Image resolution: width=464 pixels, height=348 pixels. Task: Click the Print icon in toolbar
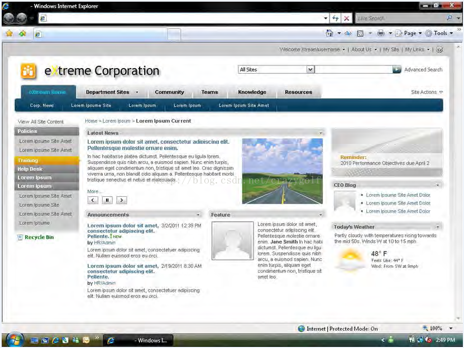[x=381, y=33]
